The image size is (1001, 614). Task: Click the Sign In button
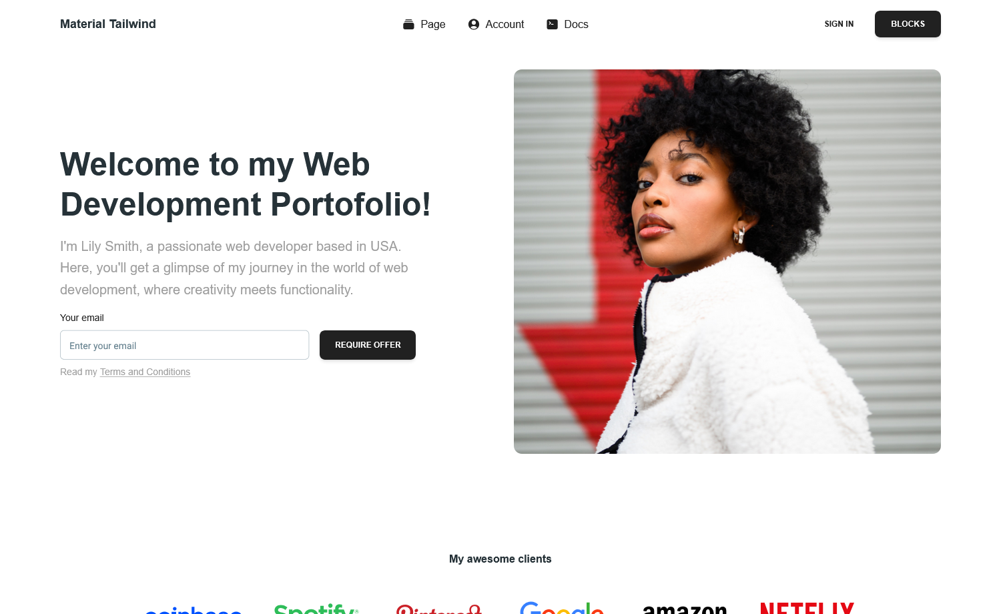point(839,24)
